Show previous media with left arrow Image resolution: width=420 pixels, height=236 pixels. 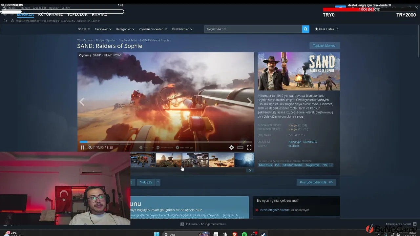[x=82, y=102]
